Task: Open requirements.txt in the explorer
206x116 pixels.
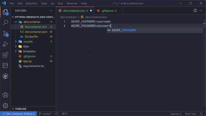Action: click(x=33, y=66)
